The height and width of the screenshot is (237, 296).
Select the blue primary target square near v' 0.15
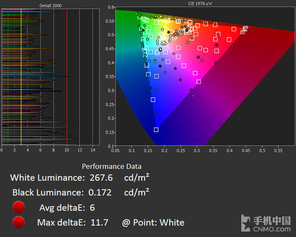156,129
